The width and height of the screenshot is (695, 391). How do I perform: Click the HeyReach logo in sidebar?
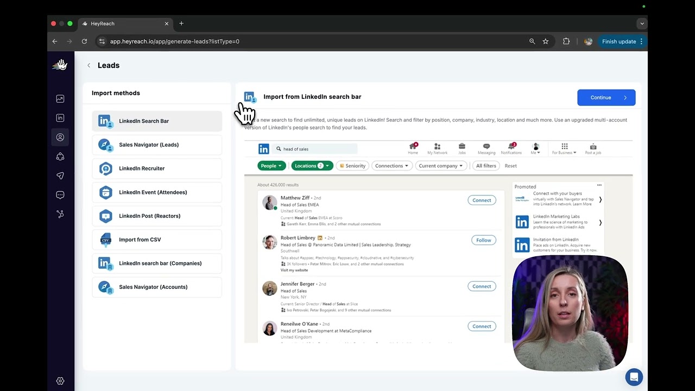60,65
